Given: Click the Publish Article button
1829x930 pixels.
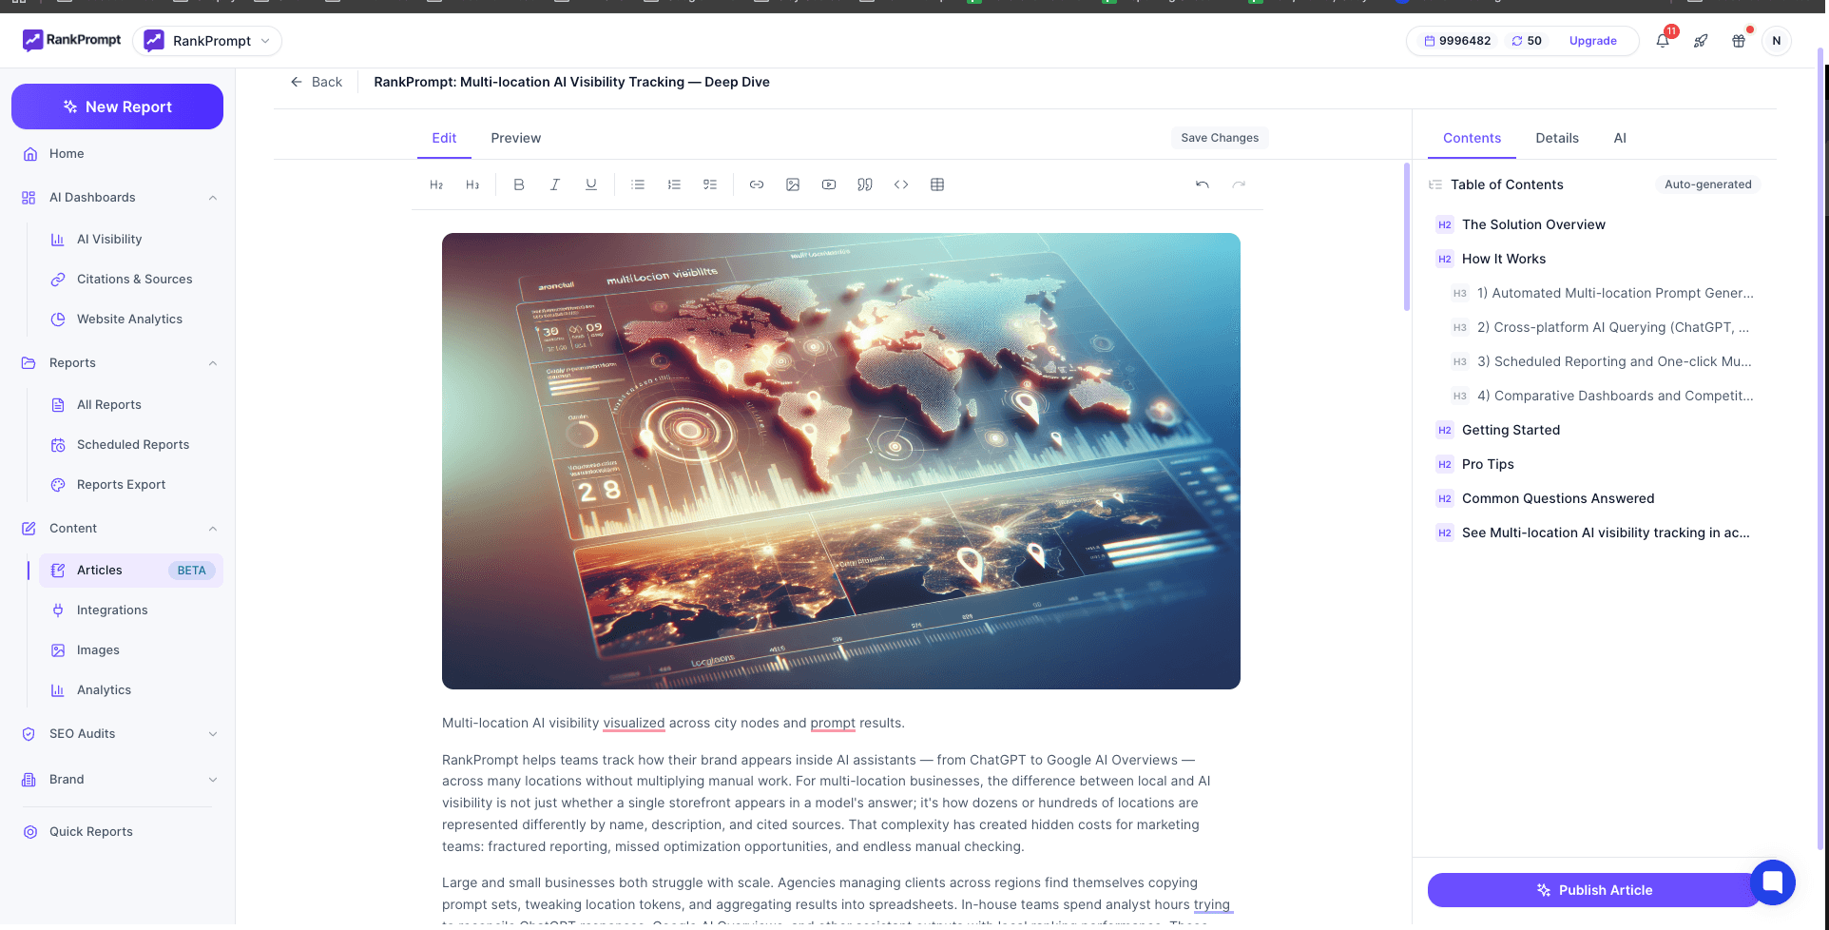Looking at the screenshot, I should pyautogui.click(x=1594, y=889).
